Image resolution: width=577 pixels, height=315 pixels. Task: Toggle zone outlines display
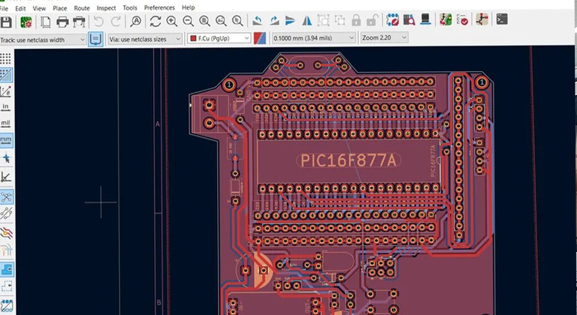pyautogui.click(x=7, y=286)
